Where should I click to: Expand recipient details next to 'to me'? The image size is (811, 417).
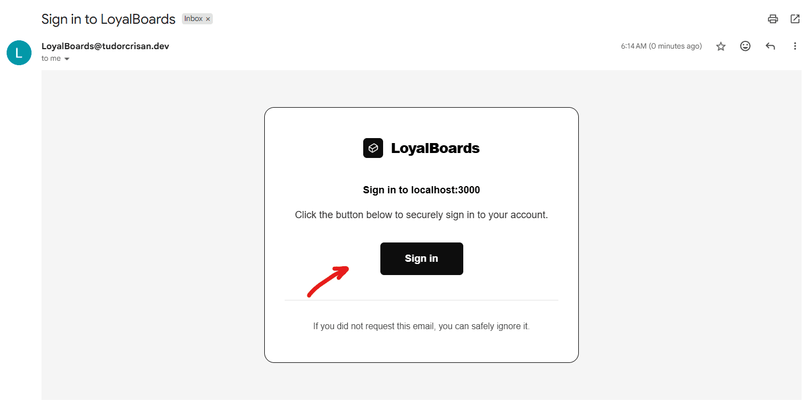pyautogui.click(x=67, y=59)
